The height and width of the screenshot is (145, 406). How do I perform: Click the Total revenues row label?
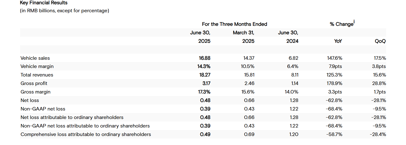(37, 75)
